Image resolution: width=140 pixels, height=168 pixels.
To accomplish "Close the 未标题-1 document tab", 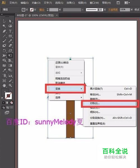I will (57, 15).
